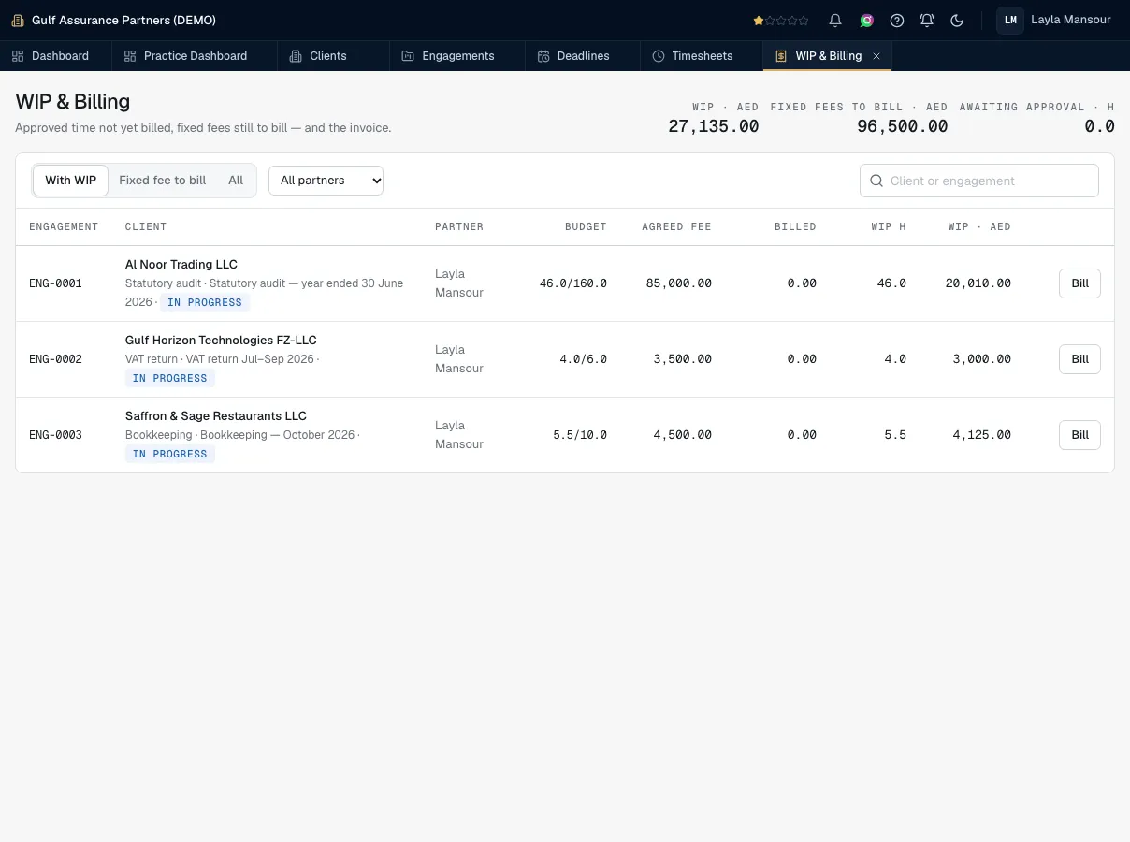
Task: Focus the Client or engagement search field
Action: pyautogui.click(x=978, y=181)
